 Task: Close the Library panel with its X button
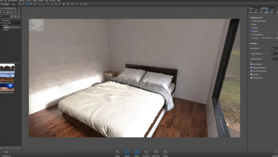point(20,8)
